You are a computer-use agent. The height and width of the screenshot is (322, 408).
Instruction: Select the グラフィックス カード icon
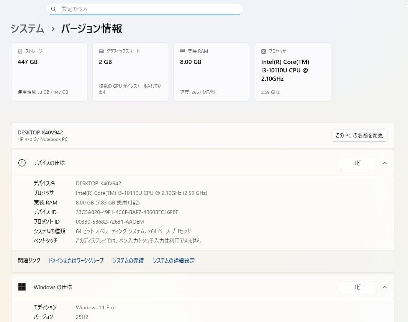coord(100,51)
